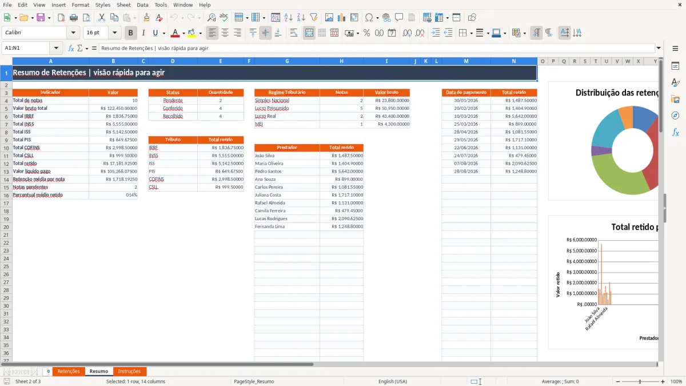Toggle Underline formatting
Image resolution: width=686 pixels, height=386 pixels.
click(x=155, y=33)
